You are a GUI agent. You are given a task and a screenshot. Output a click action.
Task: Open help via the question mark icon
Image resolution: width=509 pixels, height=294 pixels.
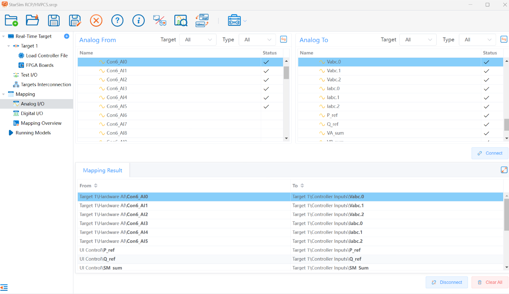point(117,20)
